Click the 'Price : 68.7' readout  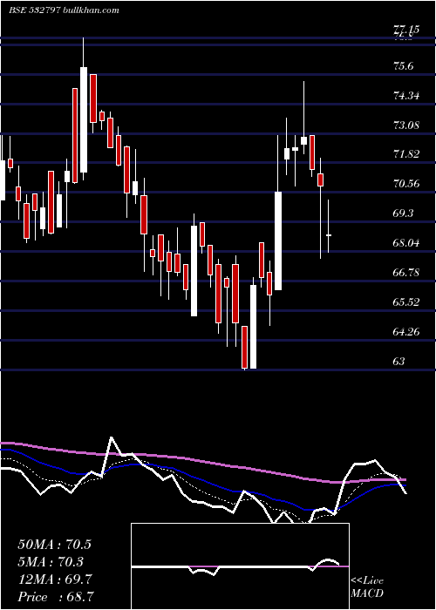(x=55, y=597)
